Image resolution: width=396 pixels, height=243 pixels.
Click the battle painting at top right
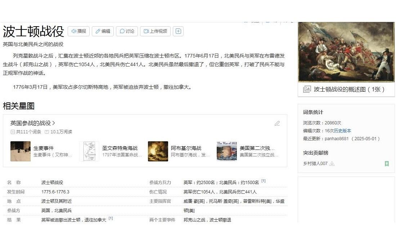[x=346, y=52]
